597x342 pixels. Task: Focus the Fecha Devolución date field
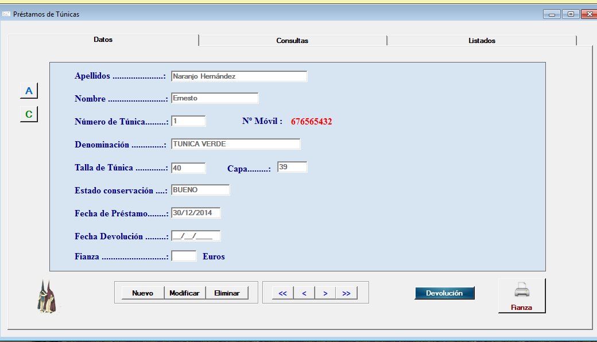click(195, 236)
